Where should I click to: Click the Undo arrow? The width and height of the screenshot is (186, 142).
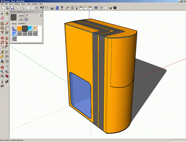coord(42,7)
